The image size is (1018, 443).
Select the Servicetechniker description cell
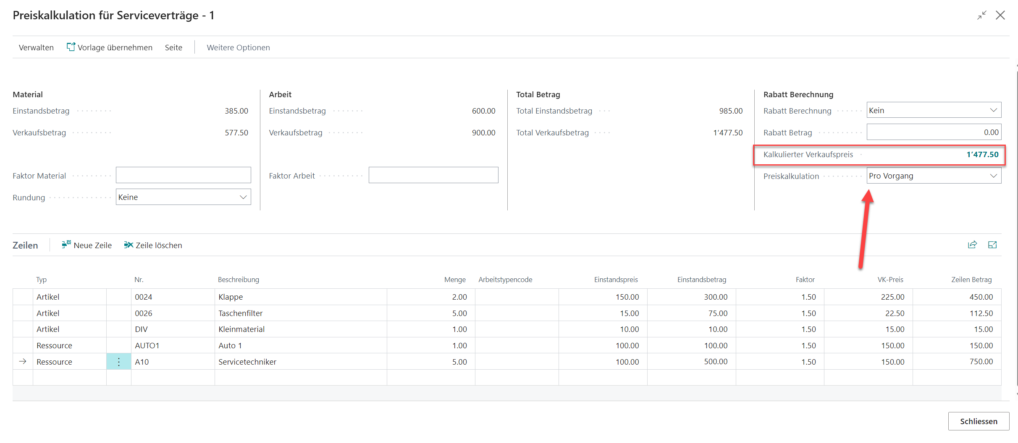[x=301, y=362]
